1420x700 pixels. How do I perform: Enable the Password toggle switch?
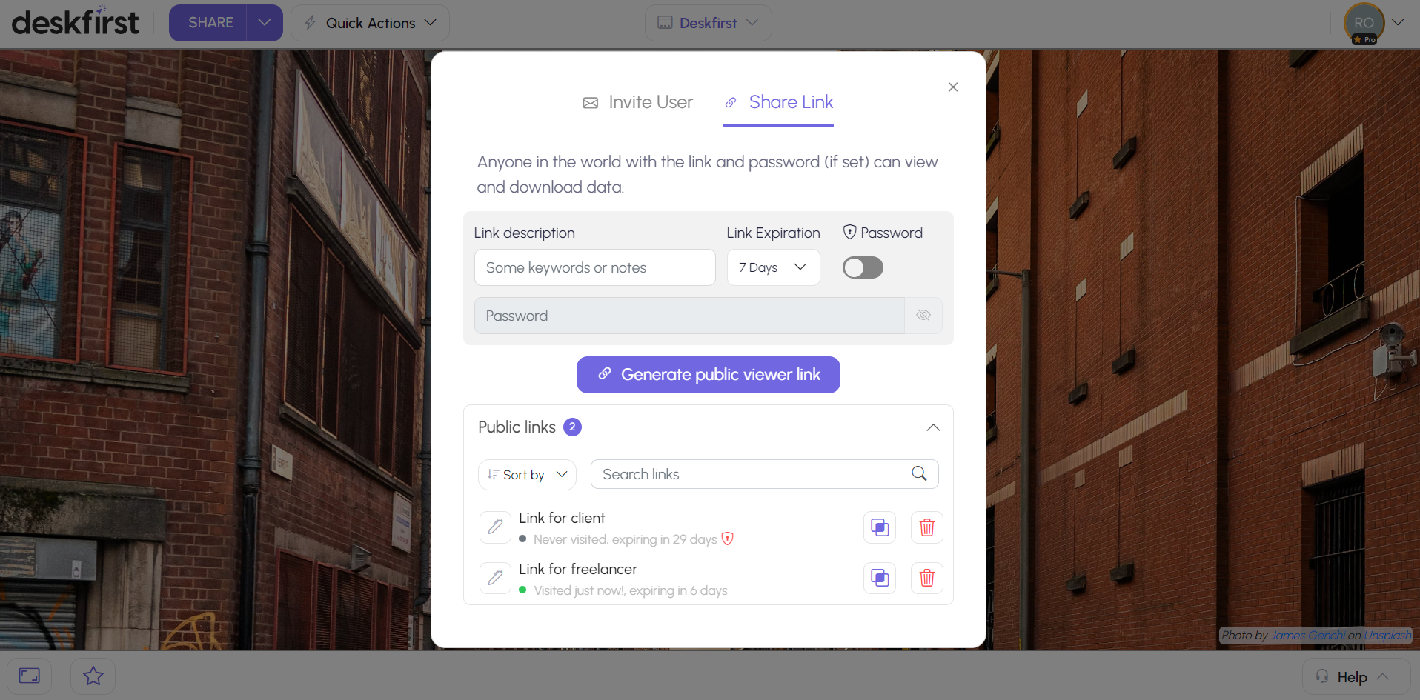pyautogui.click(x=863, y=267)
